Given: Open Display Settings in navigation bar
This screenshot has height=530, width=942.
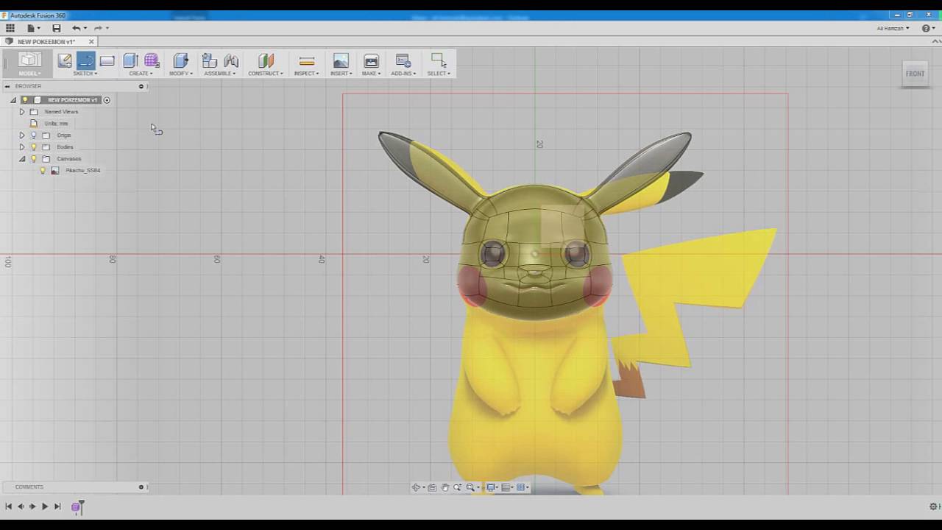Looking at the screenshot, I should point(491,487).
